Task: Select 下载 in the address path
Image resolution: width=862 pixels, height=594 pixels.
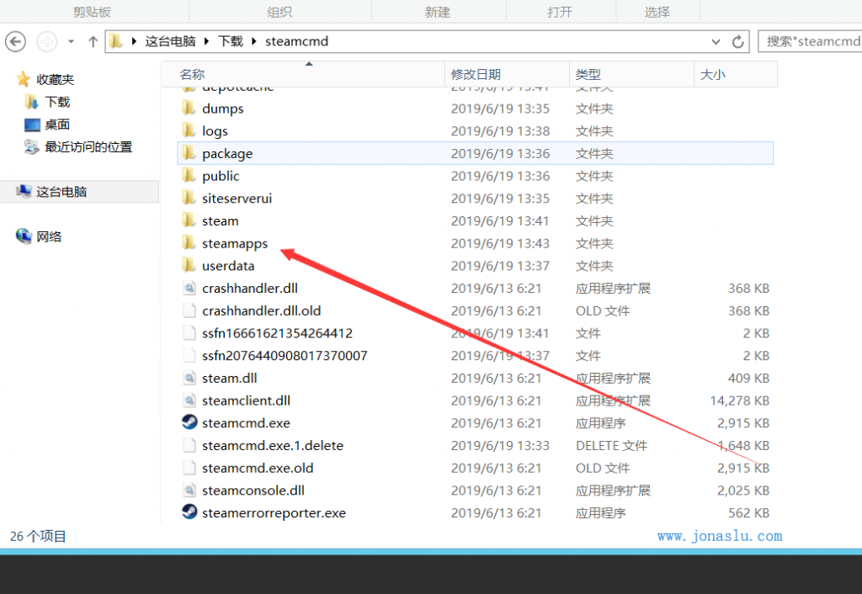Action: point(231,41)
